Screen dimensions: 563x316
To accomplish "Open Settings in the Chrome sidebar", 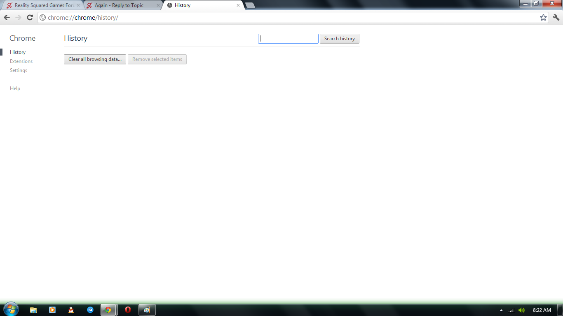I will pyautogui.click(x=19, y=70).
